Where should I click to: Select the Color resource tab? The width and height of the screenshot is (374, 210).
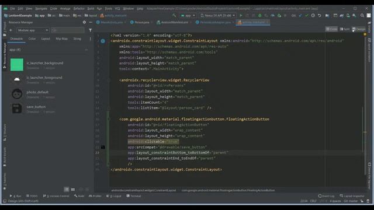(32, 39)
